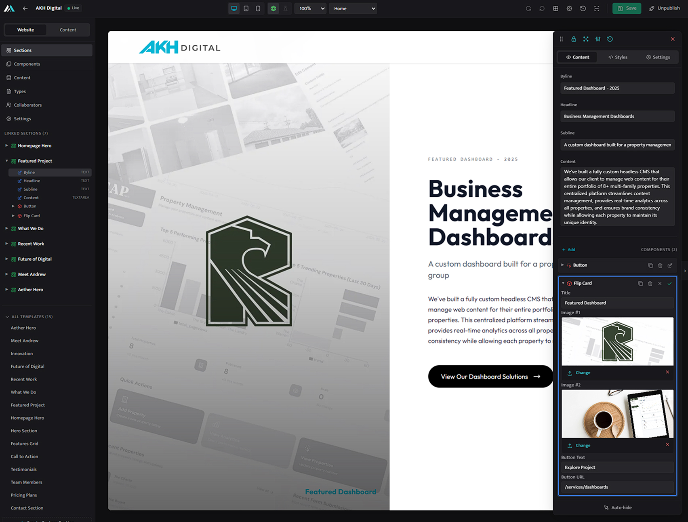Duplicate the Flip Card component

(640, 283)
